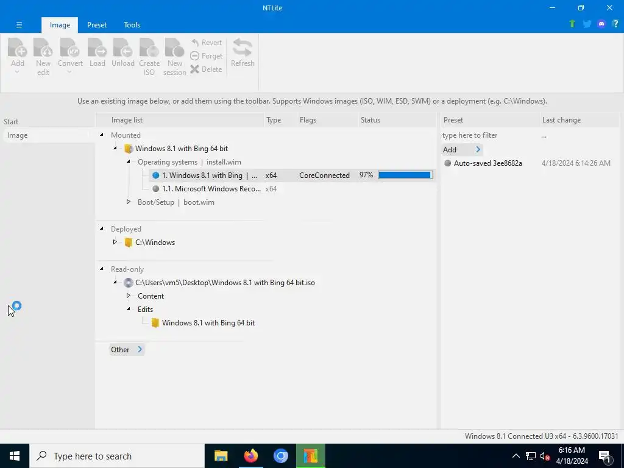Collapse the Mounted group

(102, 135)
